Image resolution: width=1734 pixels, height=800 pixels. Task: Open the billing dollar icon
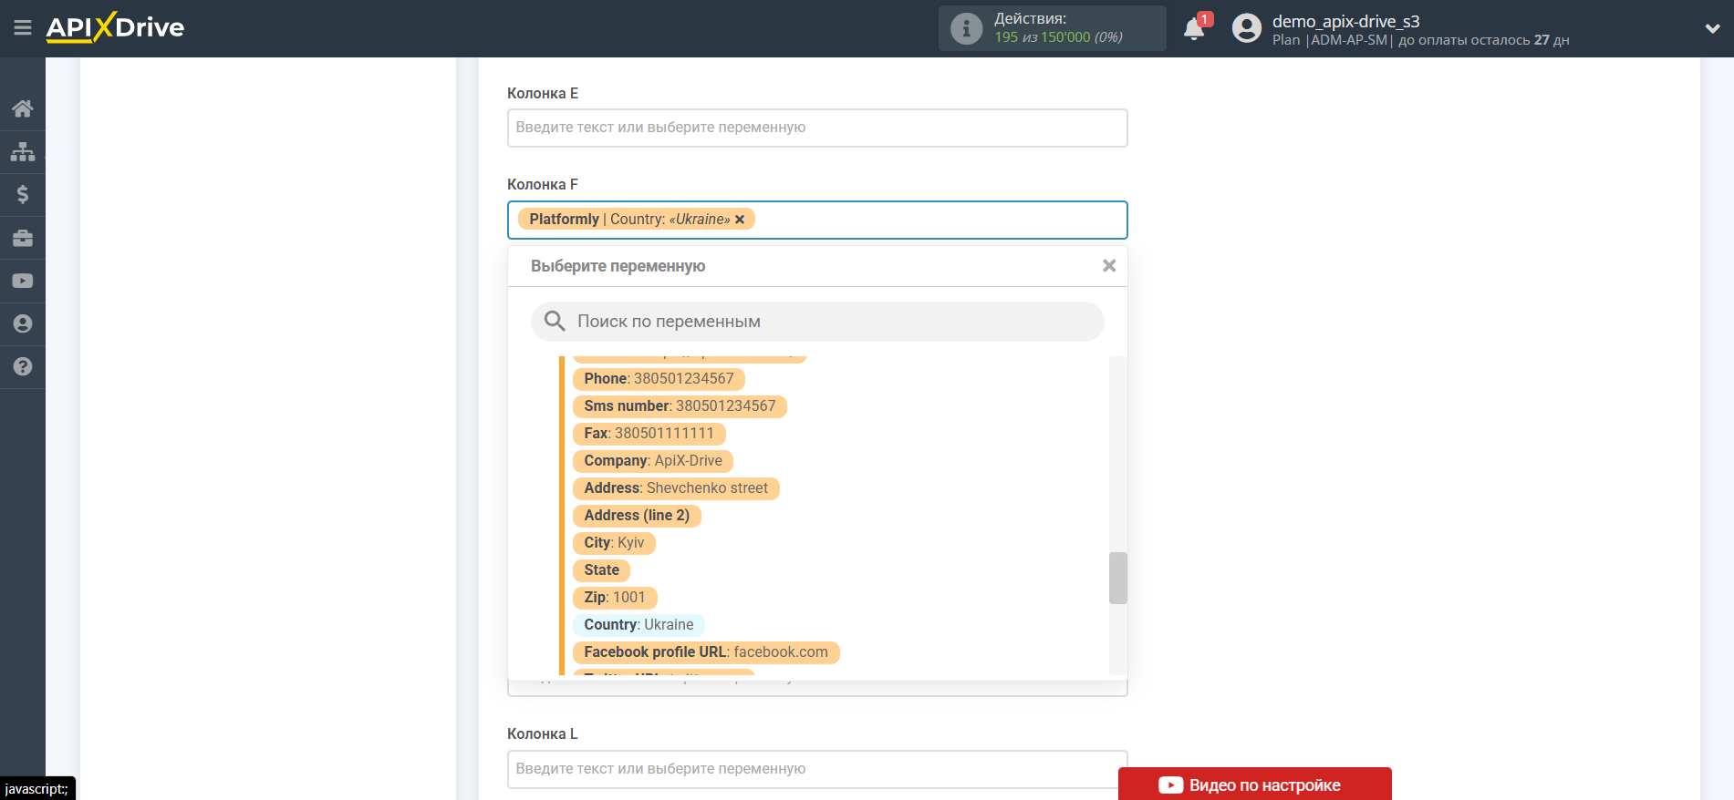click(x=23, y=194)
